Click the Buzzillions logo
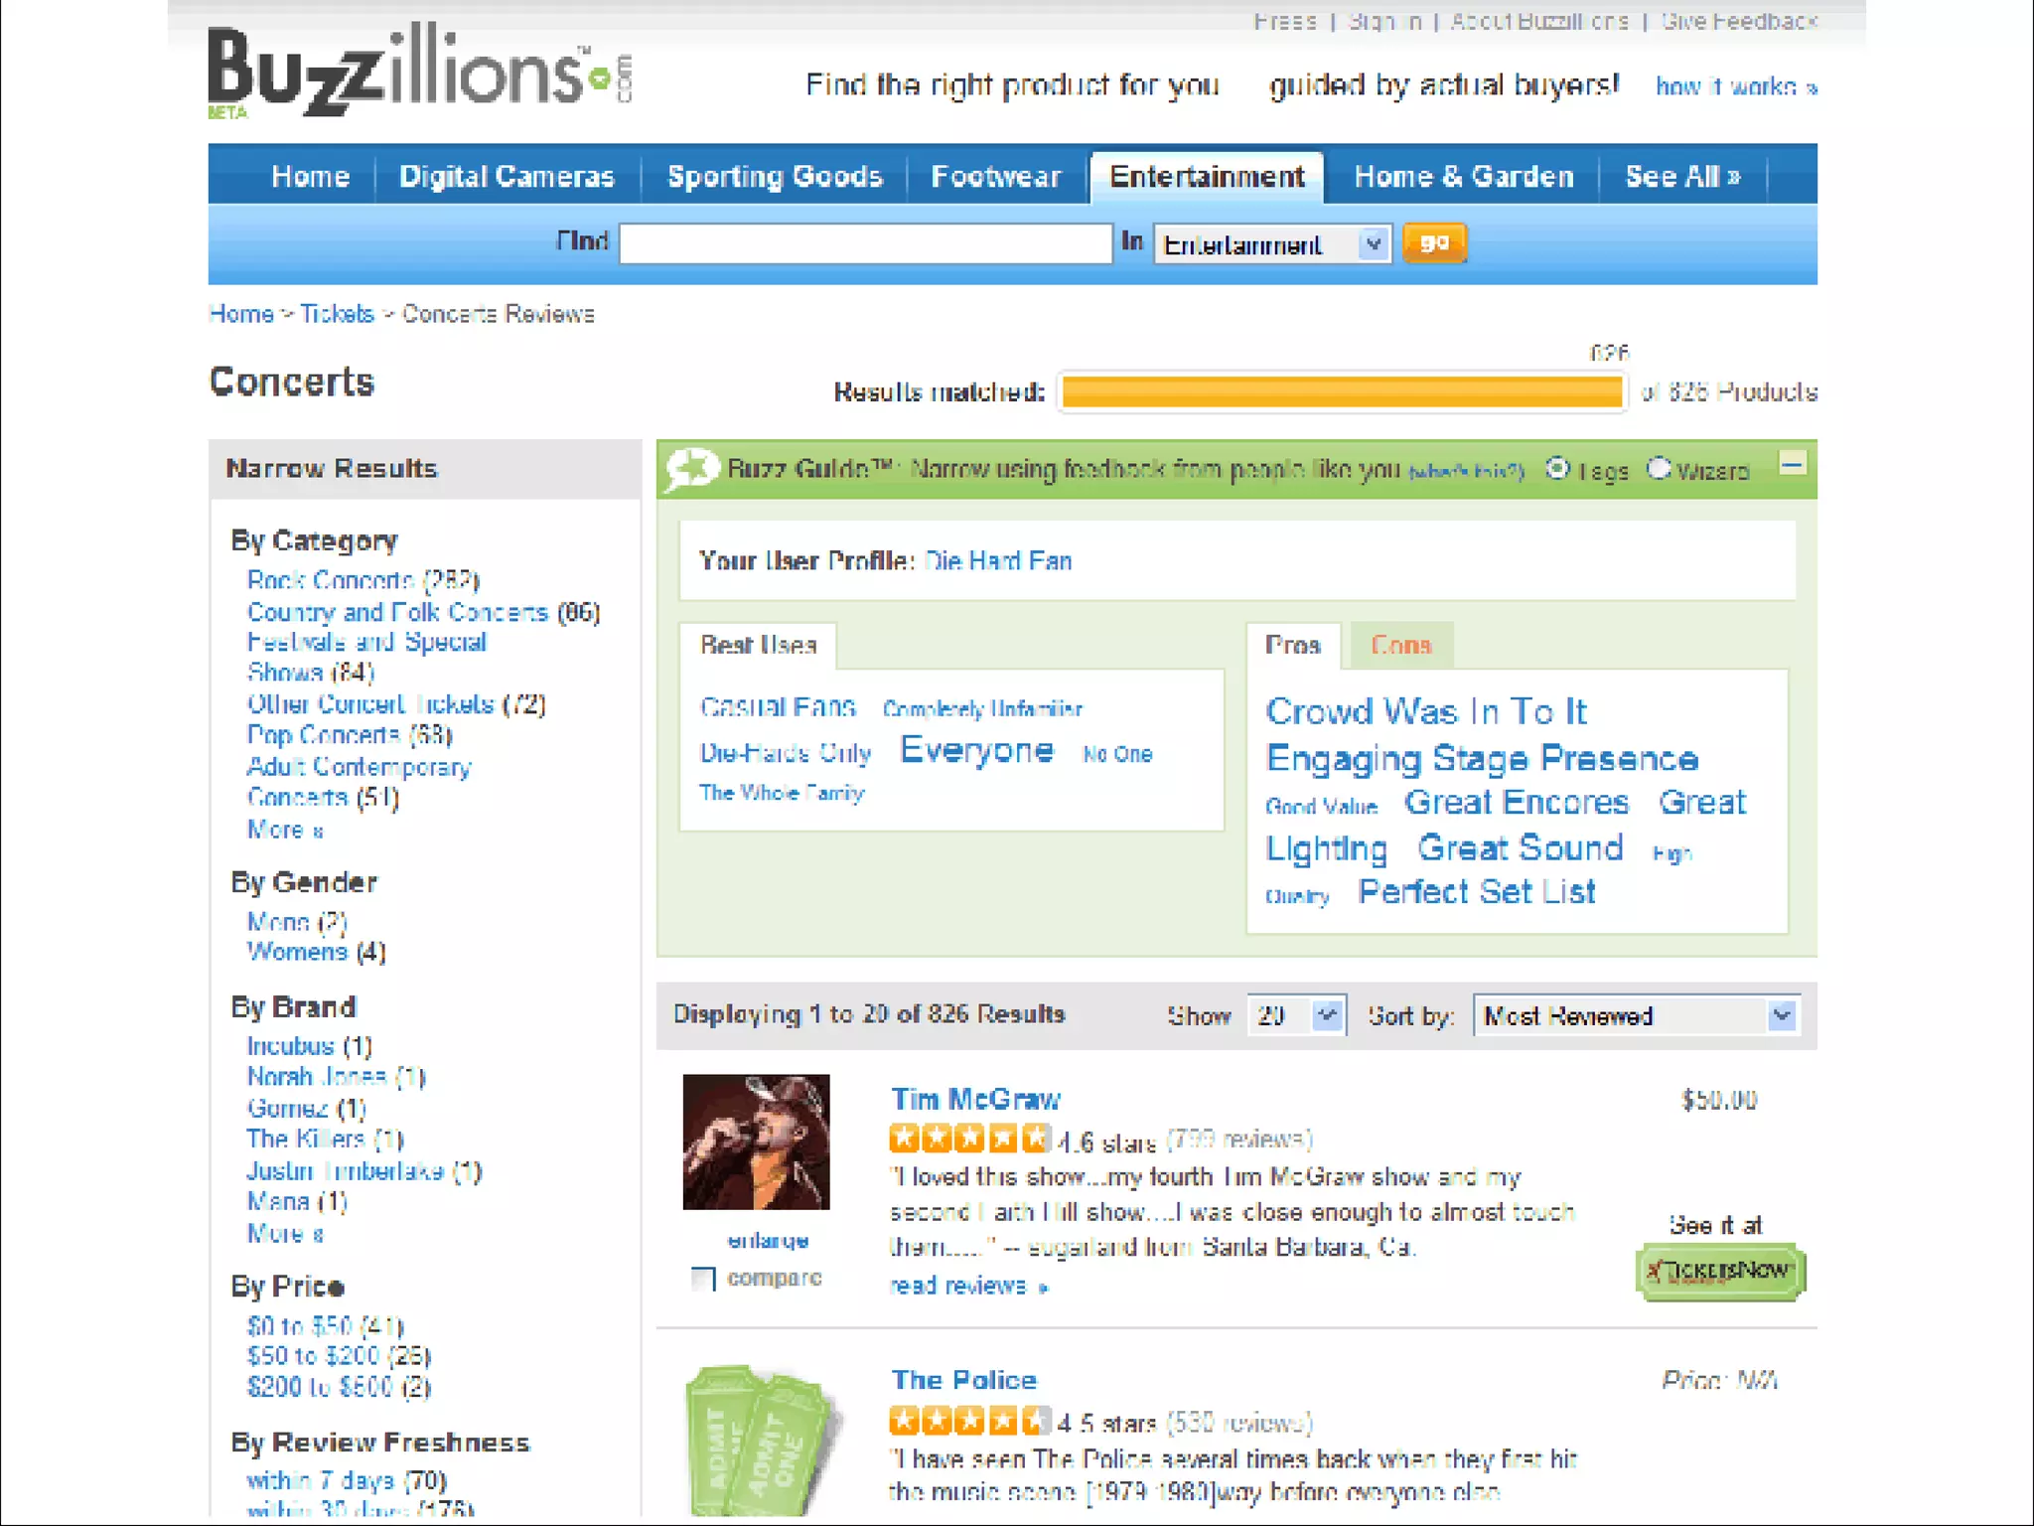The height and width of the screenshot is (1526, 2034). (x=419, y=70)
